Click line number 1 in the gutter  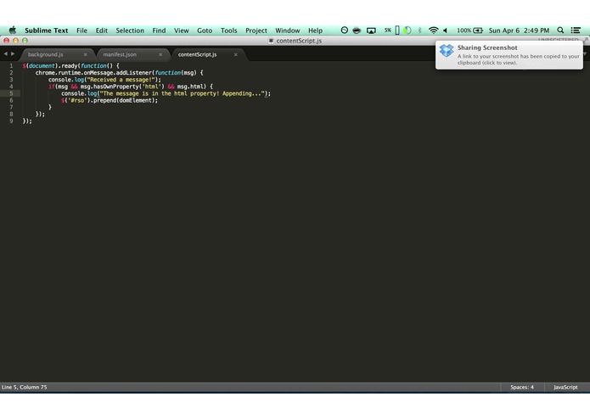(11, 66)
